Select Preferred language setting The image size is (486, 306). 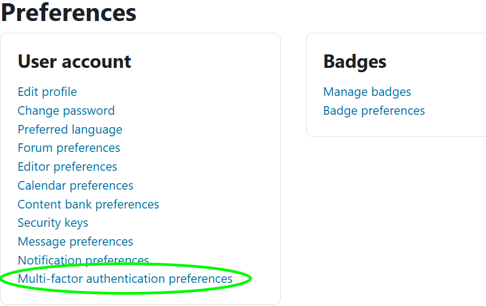70,129
